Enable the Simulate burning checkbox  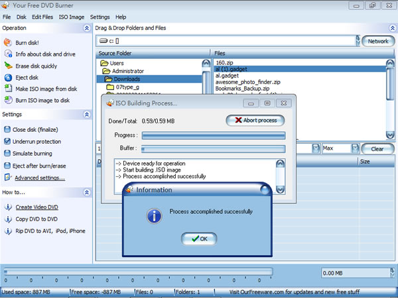point(7,154)
